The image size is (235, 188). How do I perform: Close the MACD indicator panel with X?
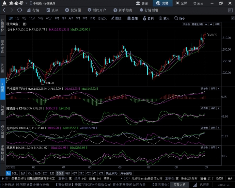pos(219,88)
